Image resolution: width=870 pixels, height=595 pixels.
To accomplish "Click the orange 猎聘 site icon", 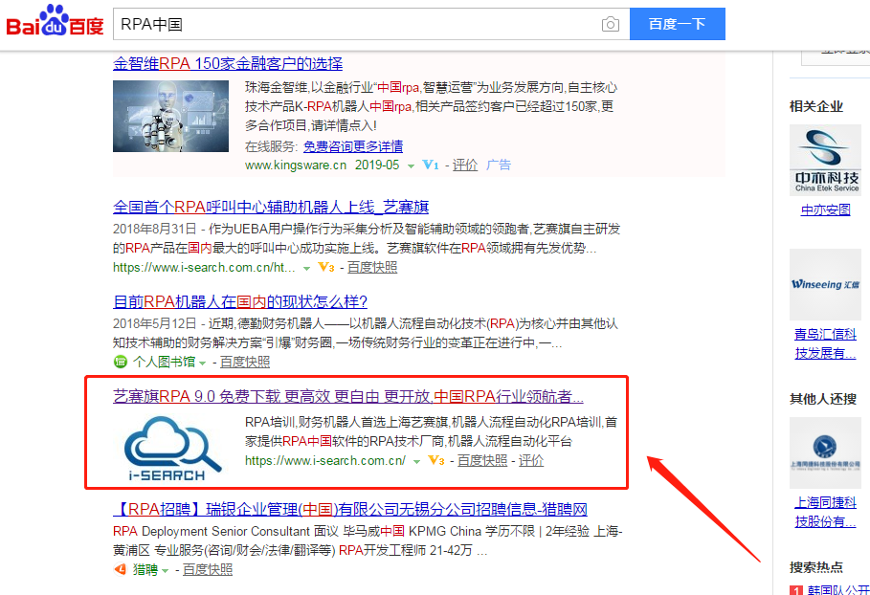I will tap(121, 569).
